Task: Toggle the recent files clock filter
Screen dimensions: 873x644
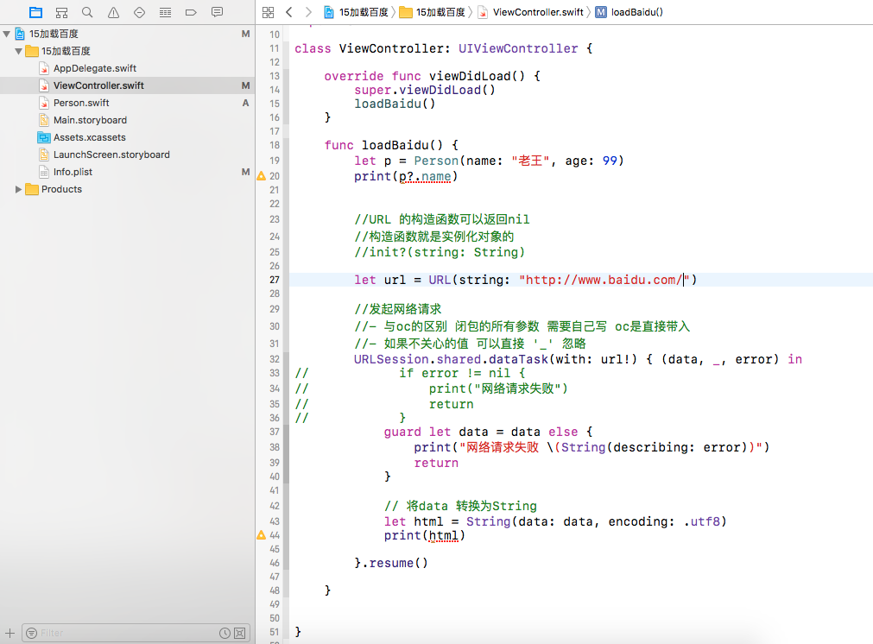Action: click(225, 633)
